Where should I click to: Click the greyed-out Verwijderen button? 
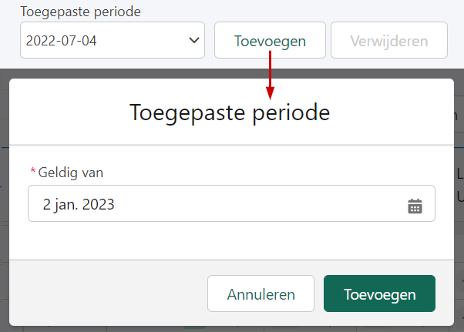click(389, 40)
